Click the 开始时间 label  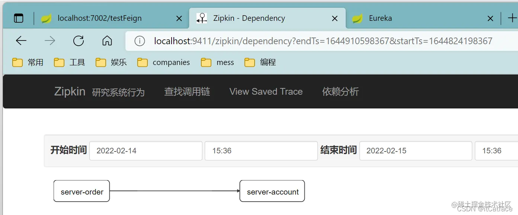(68, 150)
